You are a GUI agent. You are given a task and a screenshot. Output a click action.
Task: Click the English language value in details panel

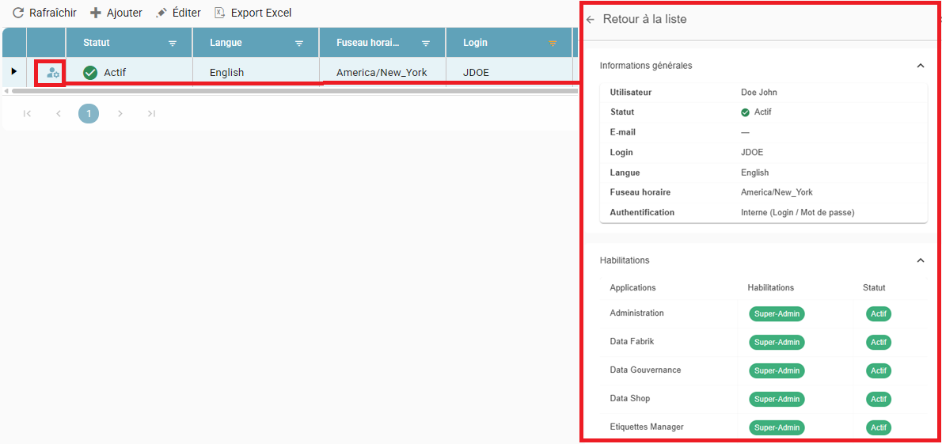pos(755,173)
